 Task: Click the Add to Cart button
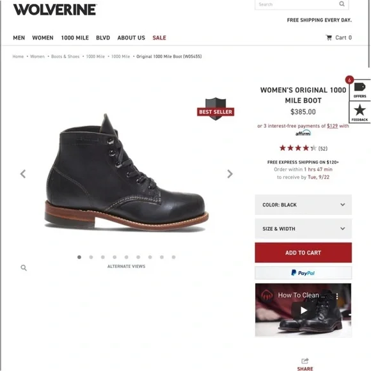tap(303, 253)
